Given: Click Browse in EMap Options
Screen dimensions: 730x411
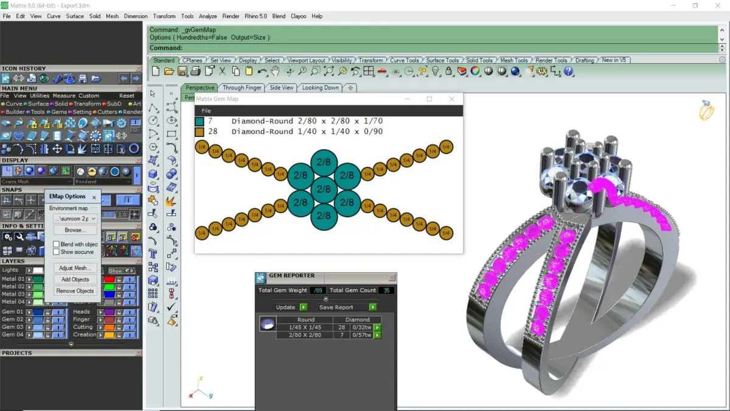Looking at the screenshot, I should point(75,230).
